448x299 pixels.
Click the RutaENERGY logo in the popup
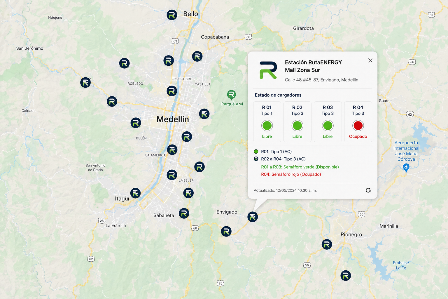pos(268,70)
